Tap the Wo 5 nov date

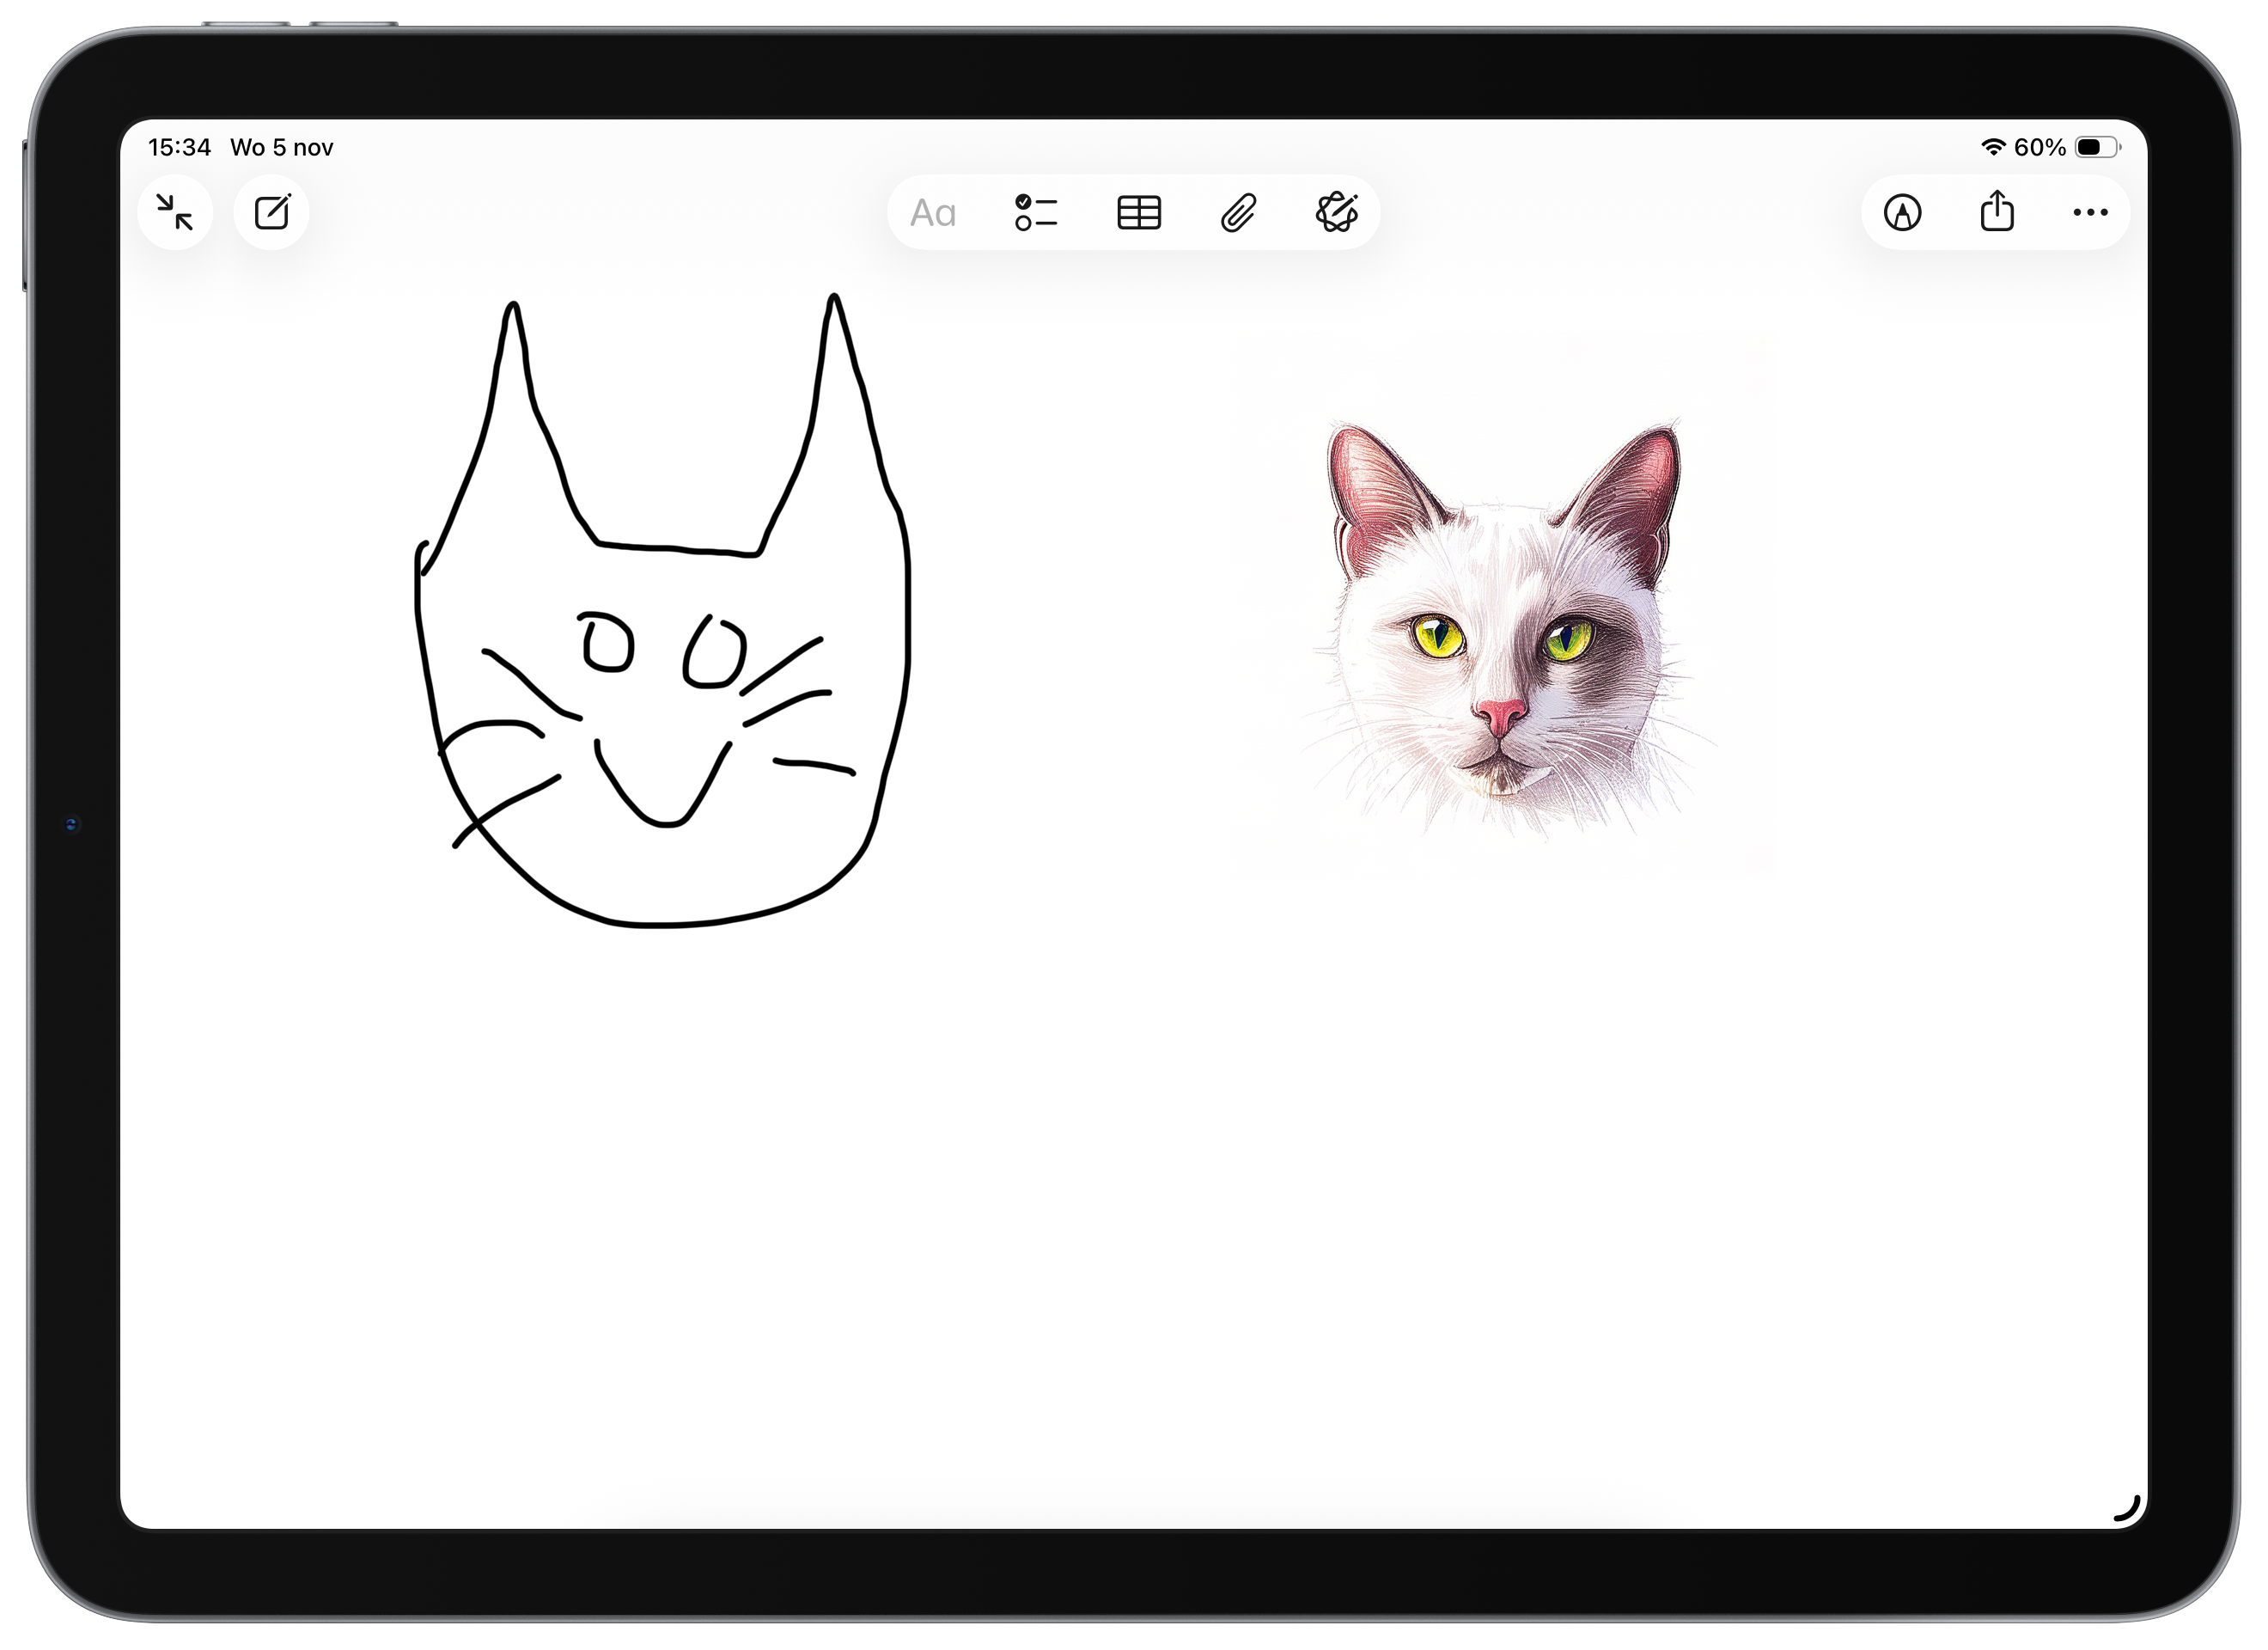[281, 148]
